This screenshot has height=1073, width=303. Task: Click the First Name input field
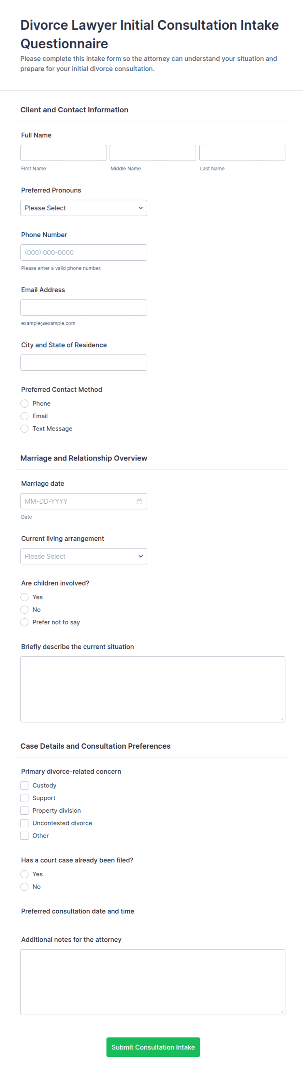click(x=63, y=153)
